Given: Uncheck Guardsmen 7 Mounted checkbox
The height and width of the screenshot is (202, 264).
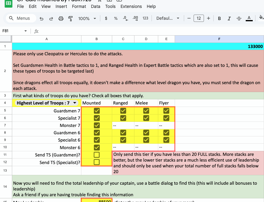Looking at the screenshot, I should point(97,111).
